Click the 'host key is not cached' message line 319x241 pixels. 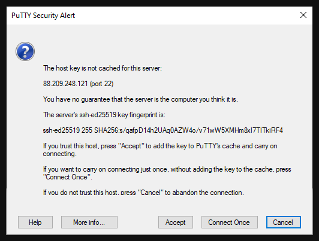tap(103, 68)
